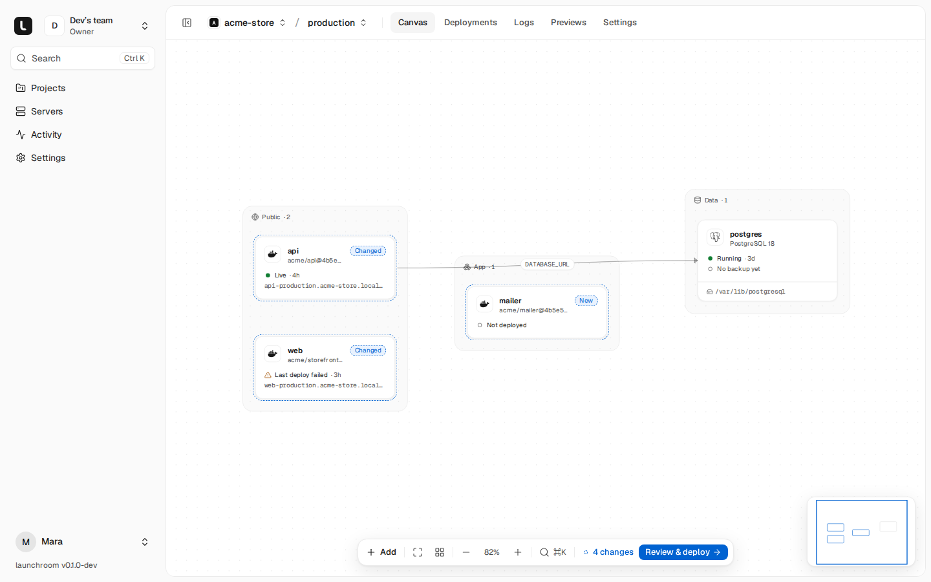The width and height of the screenshot is (931, 582).
Task: Click the Changed badge on web card
Action: (x=368, y=350)
